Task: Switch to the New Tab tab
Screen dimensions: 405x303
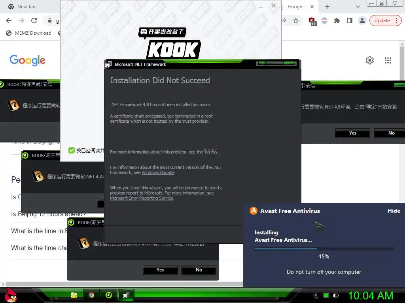Action: (26, 7)
